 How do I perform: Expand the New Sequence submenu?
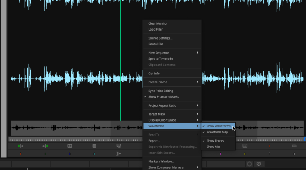[172, 53]
